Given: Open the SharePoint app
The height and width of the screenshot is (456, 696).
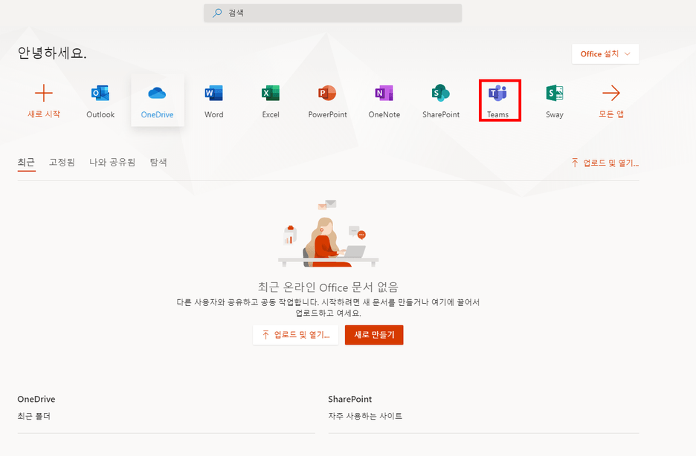Looking at the screenshot, I should click(x=441, y=101).
